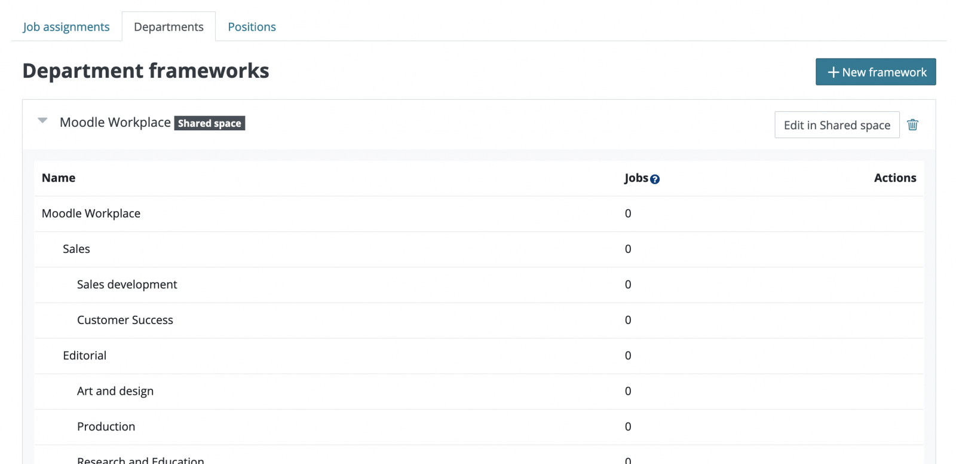
Task: Click the Department frameworks heading
Action: point(146,71)
